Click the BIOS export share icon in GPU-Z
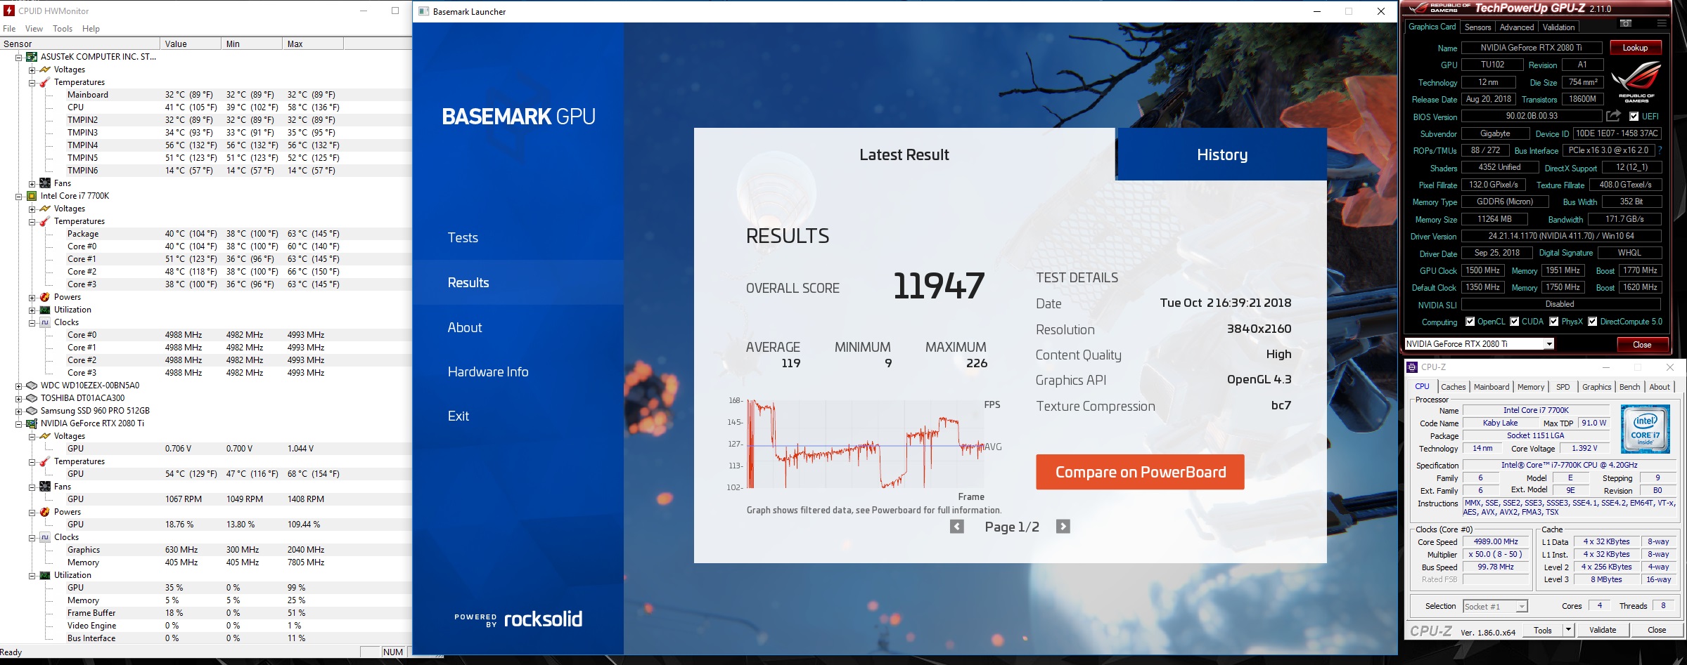Viewport: 1687px width, 665px height. [x=1614, y=116]
